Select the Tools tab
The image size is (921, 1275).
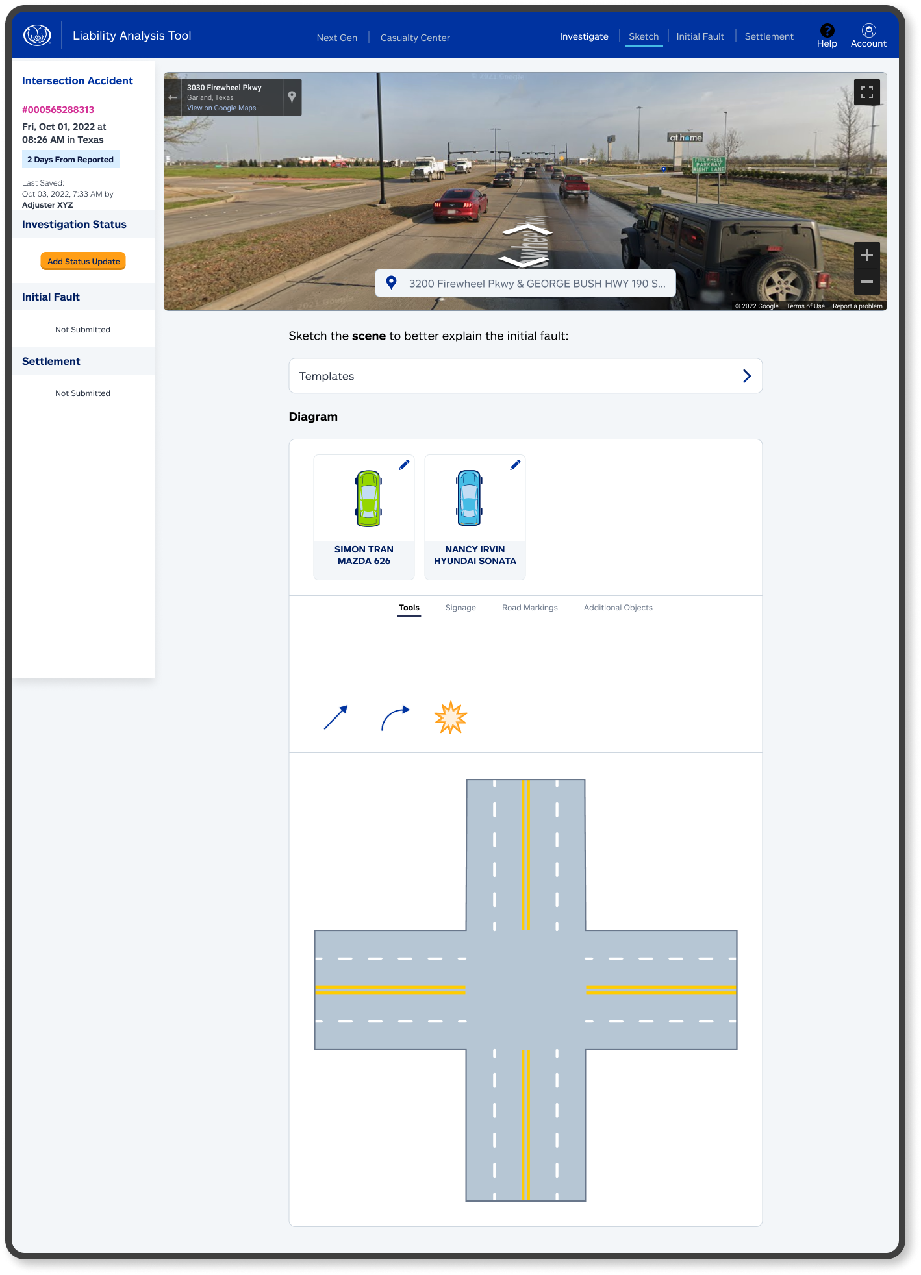click(x=409, y=608)
